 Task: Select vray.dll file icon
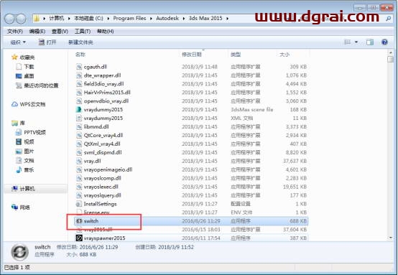[x=79, y=161]
